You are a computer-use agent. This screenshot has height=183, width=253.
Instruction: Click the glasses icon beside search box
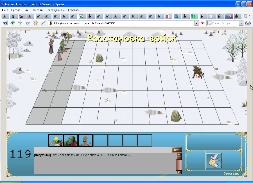pyautogui.click(x=248, y=23)
